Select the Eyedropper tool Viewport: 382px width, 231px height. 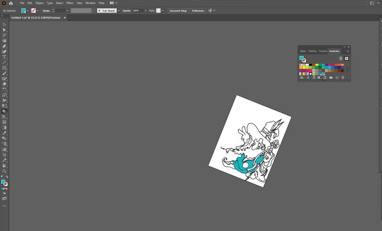4,133
